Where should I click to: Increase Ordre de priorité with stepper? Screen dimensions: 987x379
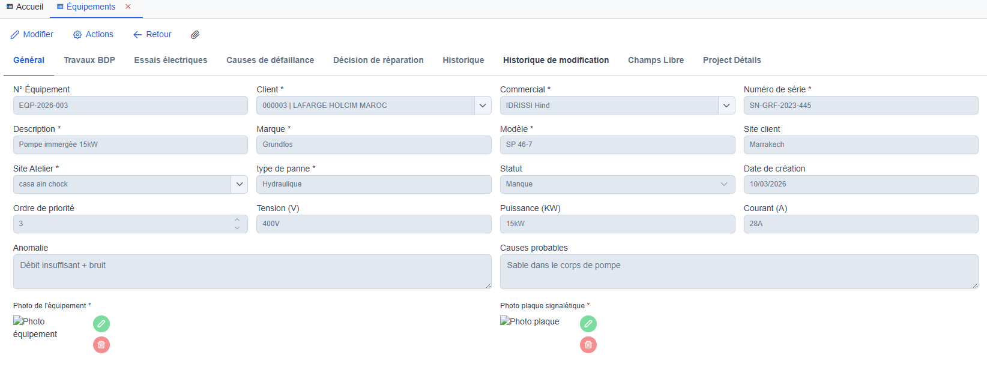[237, 219]
